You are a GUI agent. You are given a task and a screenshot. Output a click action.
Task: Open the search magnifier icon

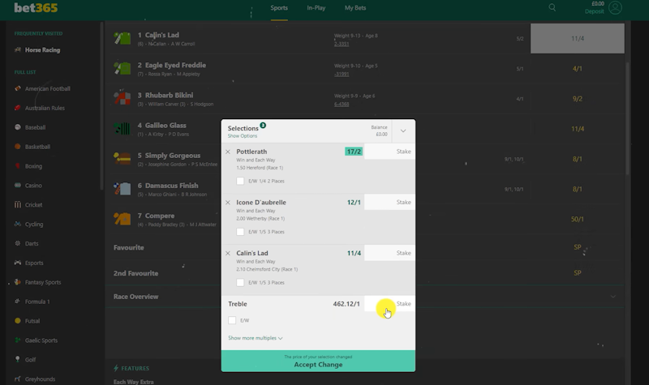pyautogui.click(x=552, y=7)
